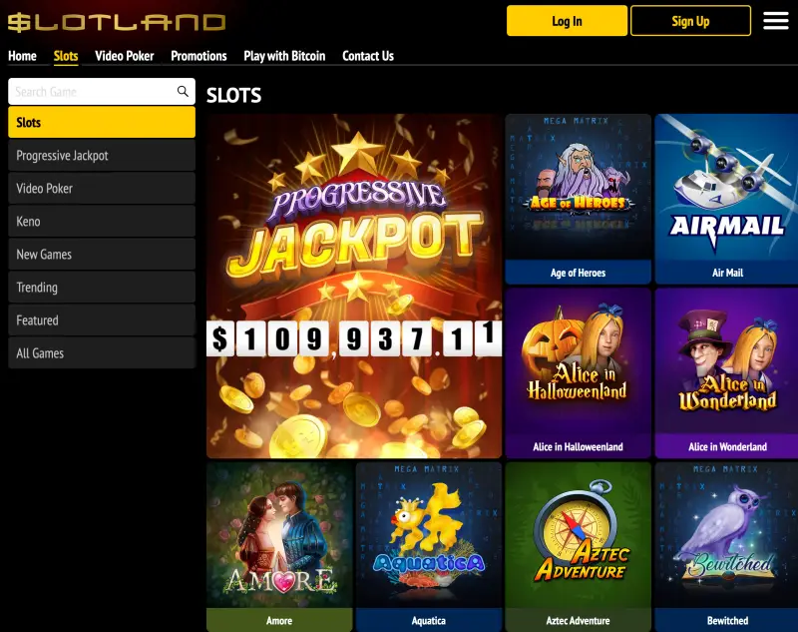Click the Sign Up button
Image resolution: width=798 pixels, height=632 pixels.
690,21
